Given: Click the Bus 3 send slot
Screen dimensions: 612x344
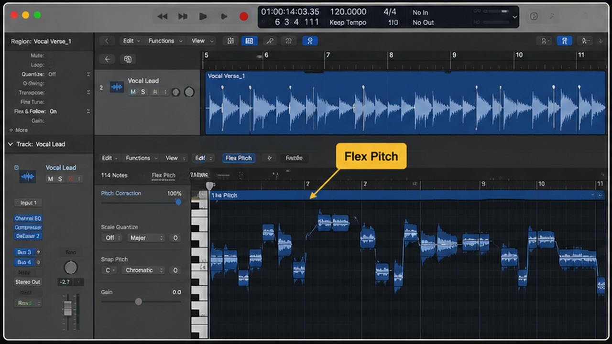Looking at the screenshot, I should [x=24, y=252].
